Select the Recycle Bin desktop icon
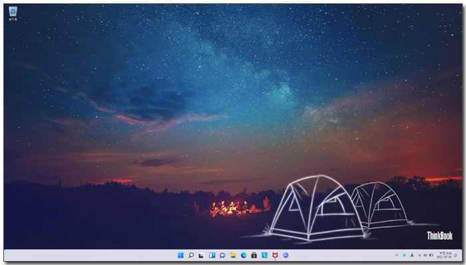The width and height of the screenshot is (466, 265). 13,14
